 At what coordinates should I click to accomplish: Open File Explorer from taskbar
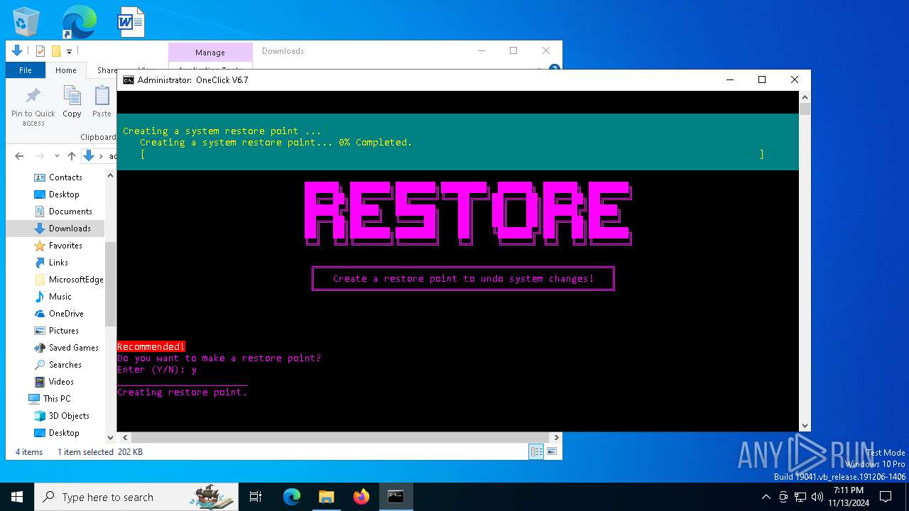pos(326,497)
